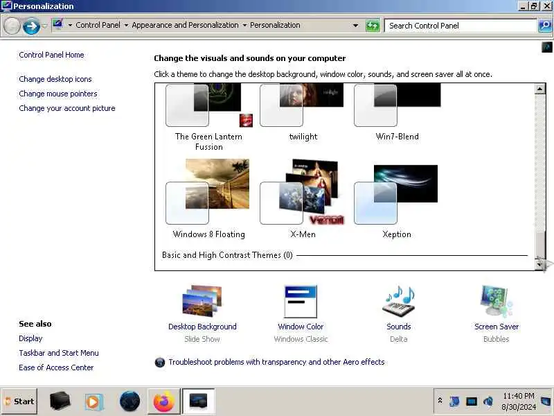Screen dimensions: 554x416
Task: Click theme list scroll up arrow
Action: [539, 89]
